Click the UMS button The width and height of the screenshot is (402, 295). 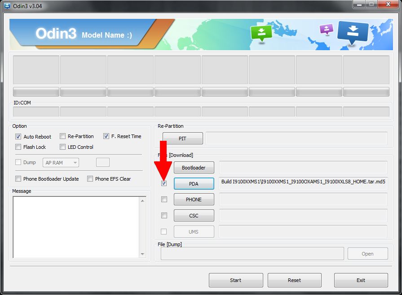(x=194, y=231)
